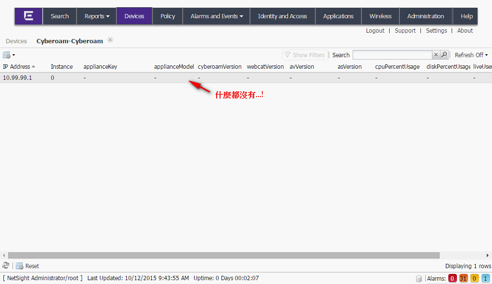The width and height of the screenshot is (492, 284).
Task: Click the scrollbar right arrow
Action: pyautogui.click(x=488, y=256)
